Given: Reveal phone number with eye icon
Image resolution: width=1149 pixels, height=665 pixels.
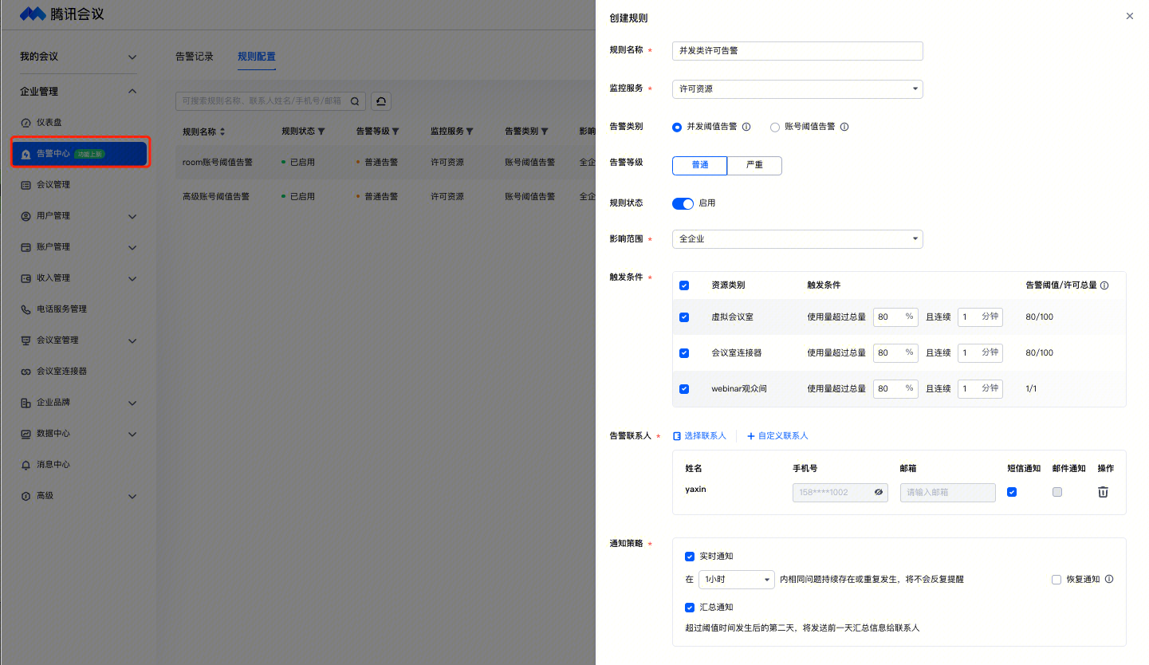Looking at the screenshot, I should tap(879, 493).
